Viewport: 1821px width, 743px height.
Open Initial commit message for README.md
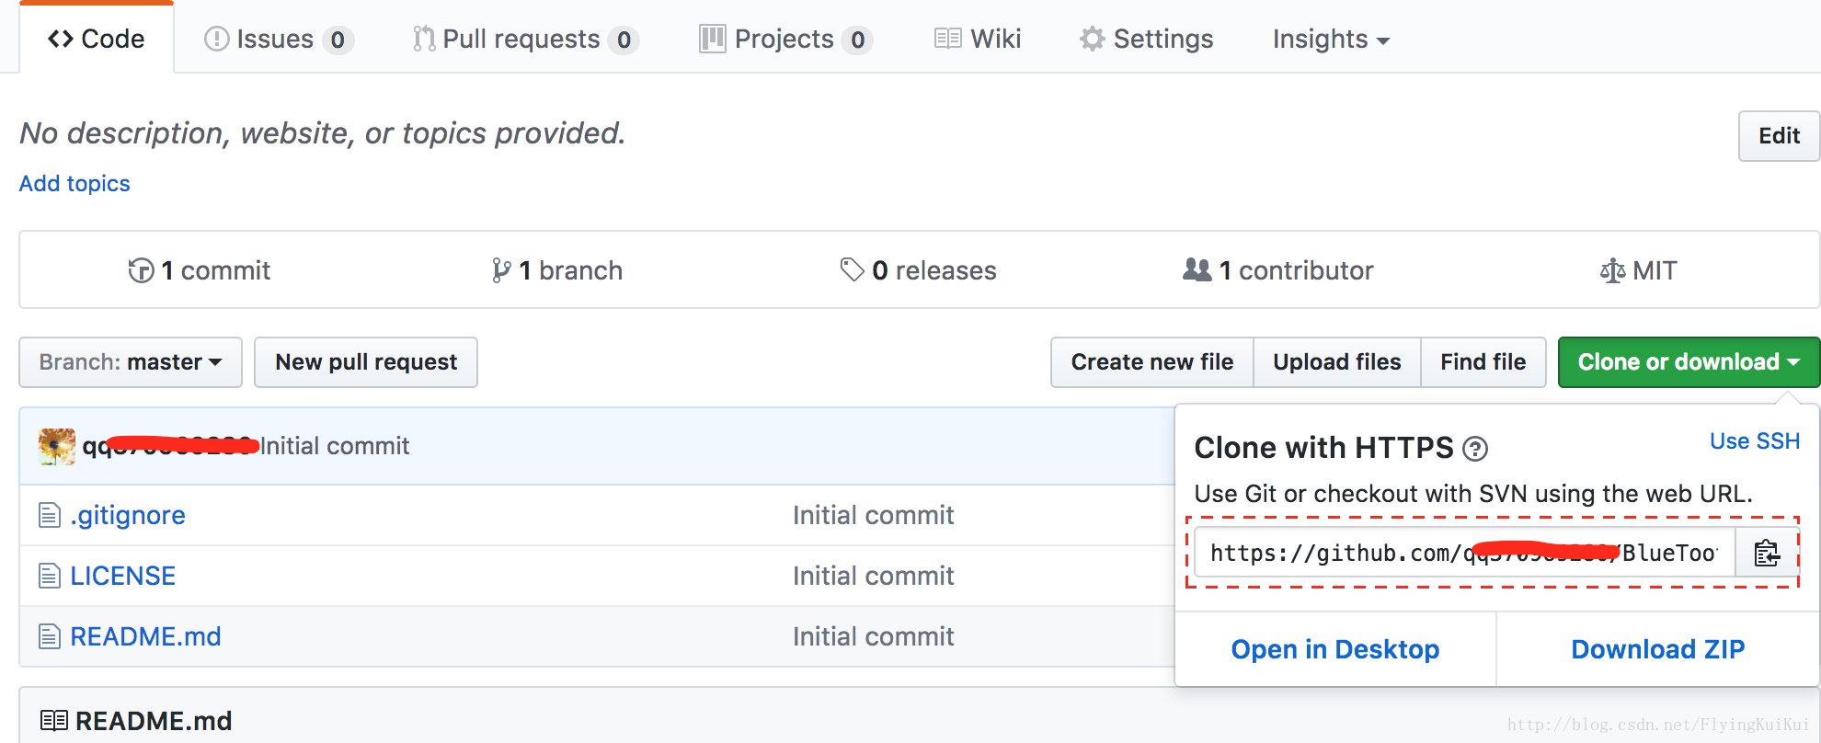tap(873, 636)
